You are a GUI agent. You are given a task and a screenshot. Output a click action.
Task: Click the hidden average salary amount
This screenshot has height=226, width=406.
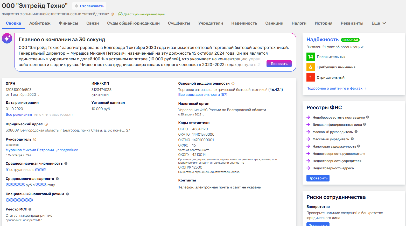tap(15, 185)
